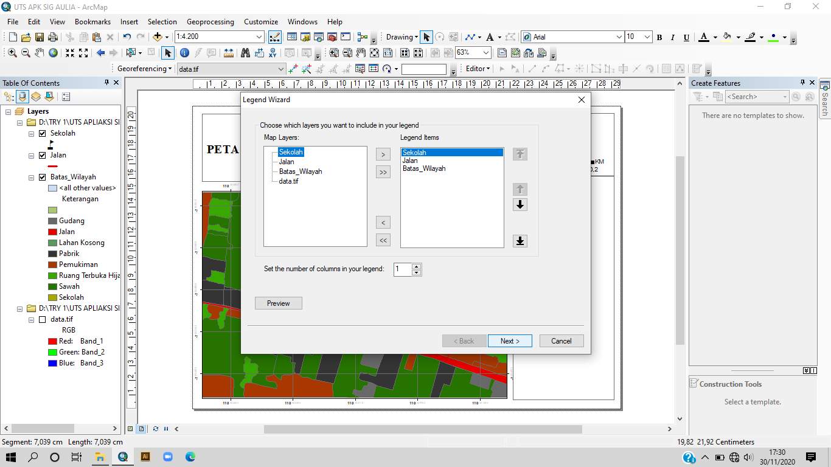Click the red Jalan color swatch
831x467 pixels.
pyautogui.click(x=52, y=232)
